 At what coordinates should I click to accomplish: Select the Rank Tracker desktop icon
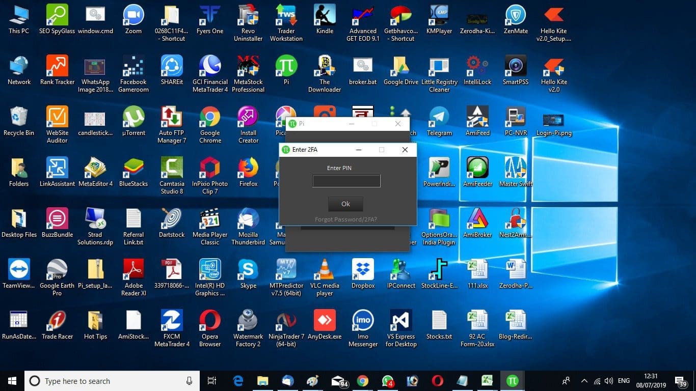click(57, 70)
